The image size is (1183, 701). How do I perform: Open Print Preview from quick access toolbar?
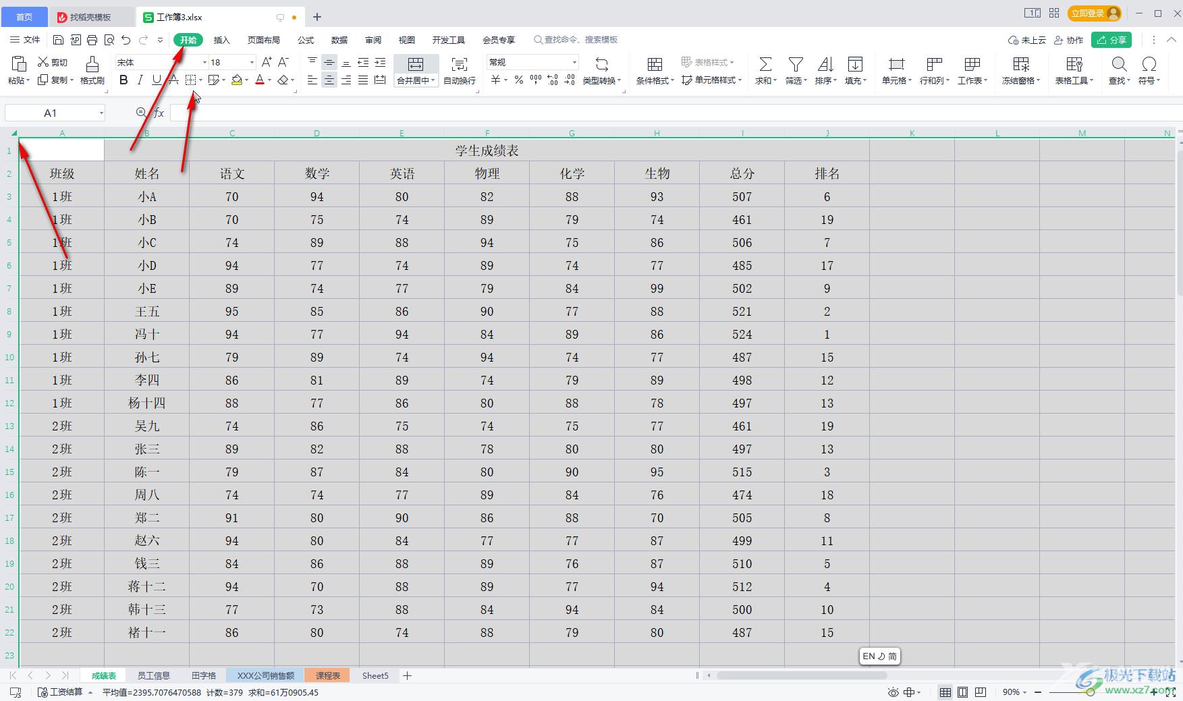pyautogui.click(x=109, y=40)
